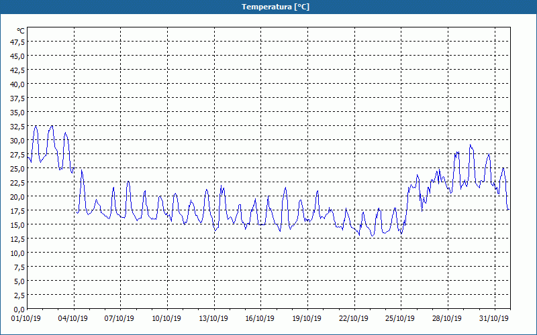
Task: Click the 10,0 y-axis label
Action: pyautogui.click(x=17, y=253)
